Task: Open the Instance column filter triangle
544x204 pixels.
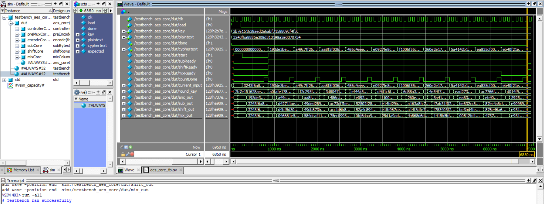Action: pyautogui.click(x=3, y=11)
